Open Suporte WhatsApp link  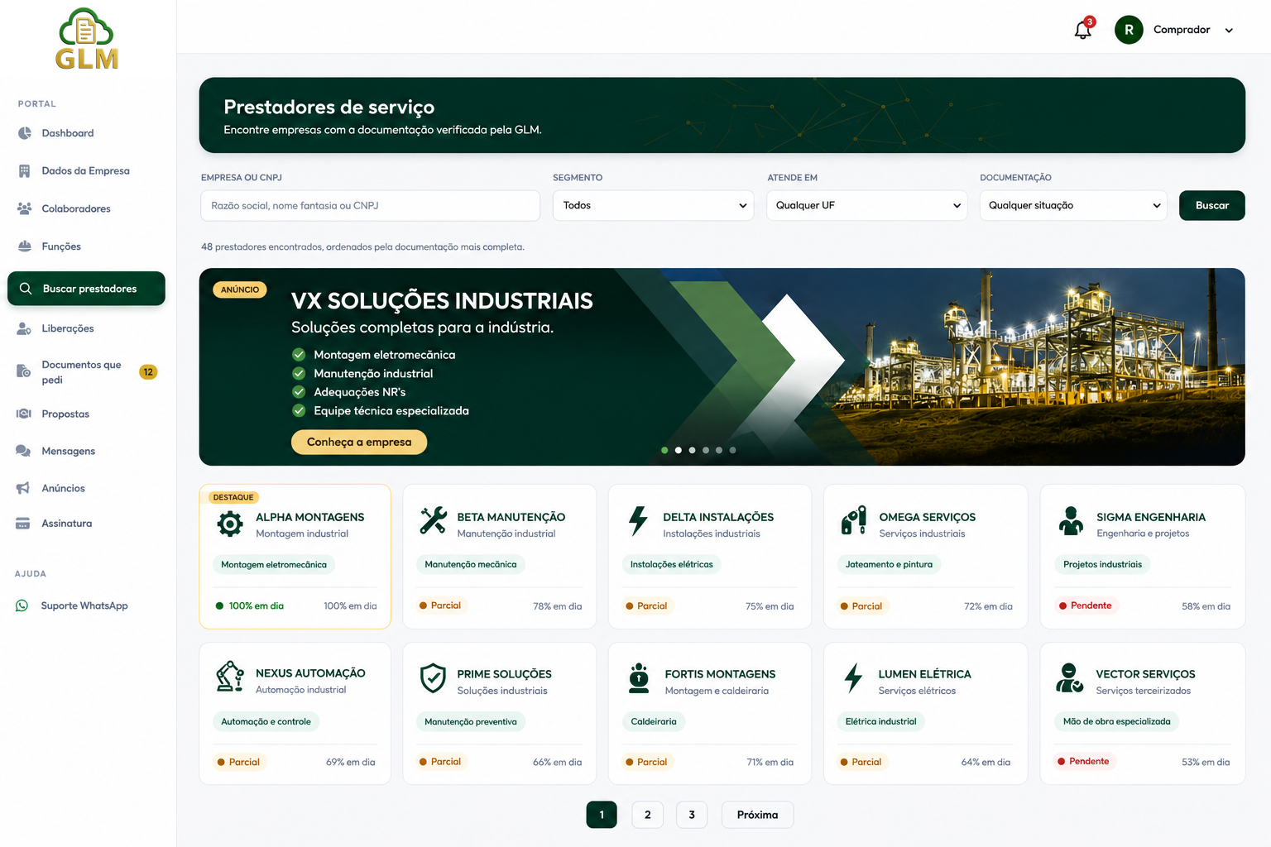[x=84, y=605]
